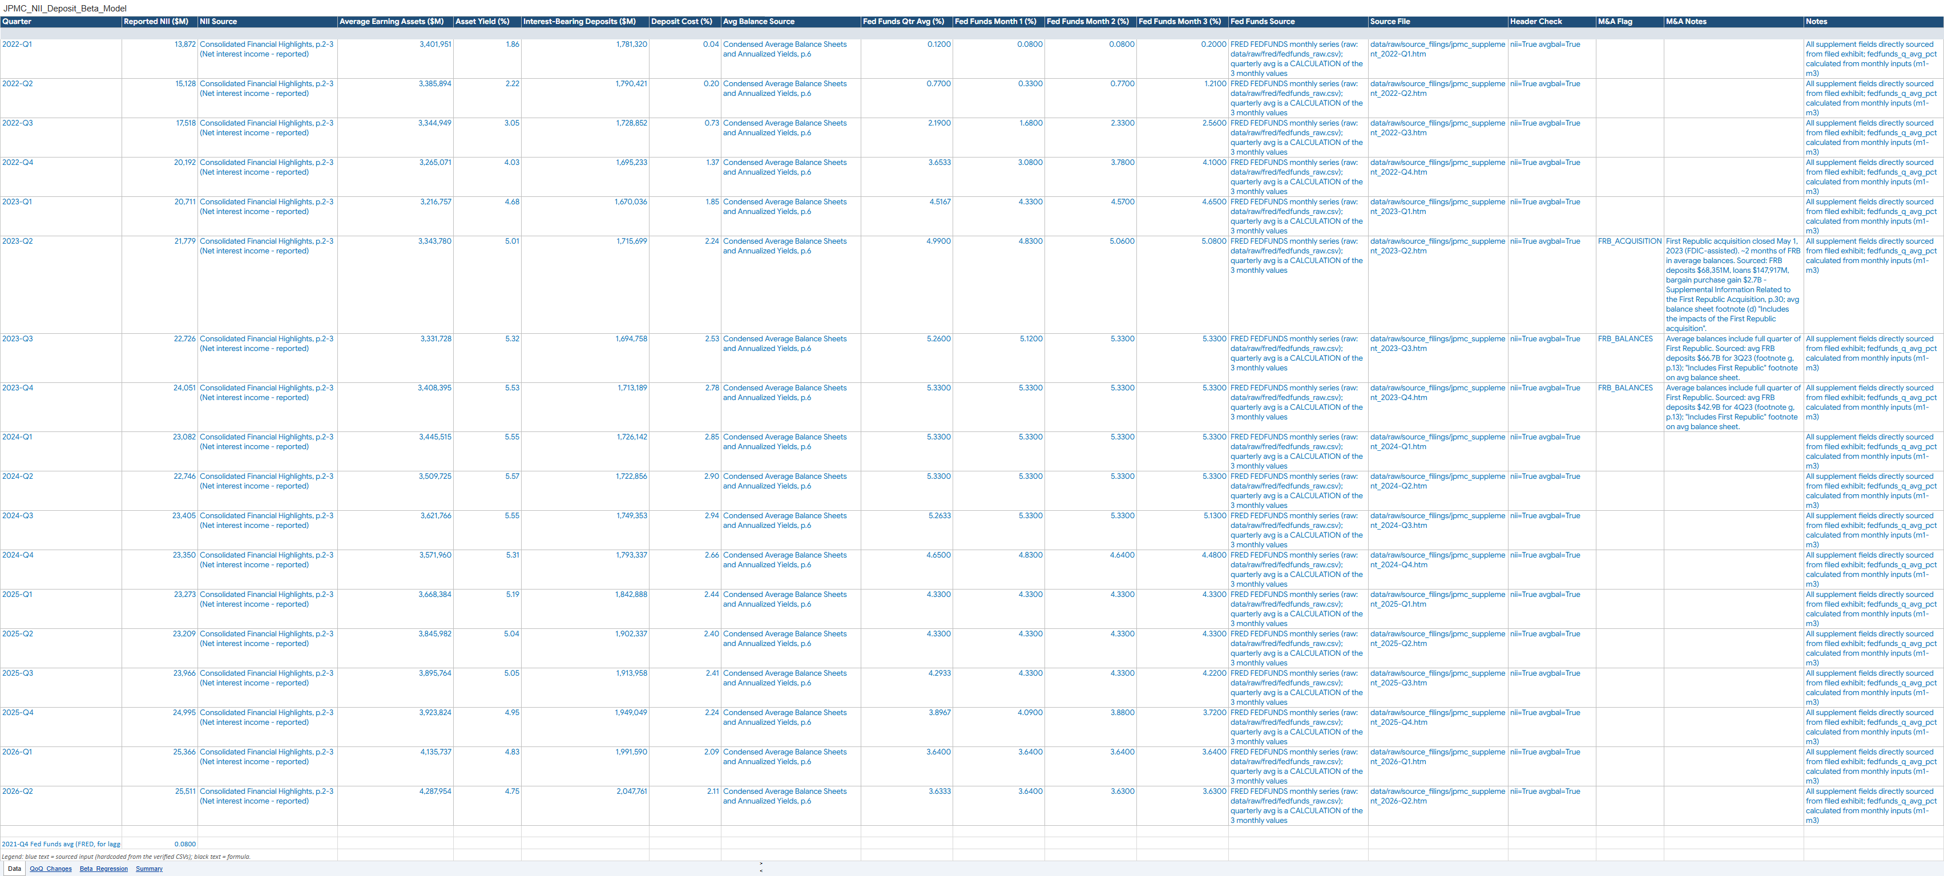Select the Reported NII ($M) column header

pos(159,22)
